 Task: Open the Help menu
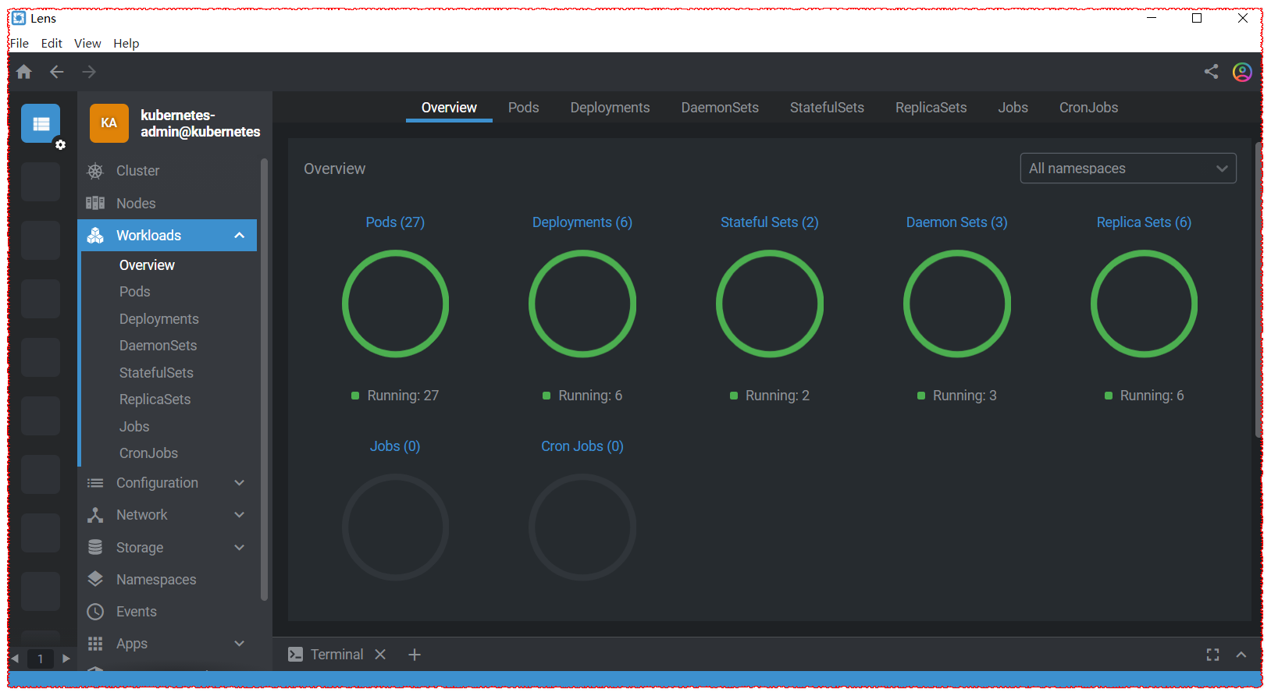pos(126,44)
